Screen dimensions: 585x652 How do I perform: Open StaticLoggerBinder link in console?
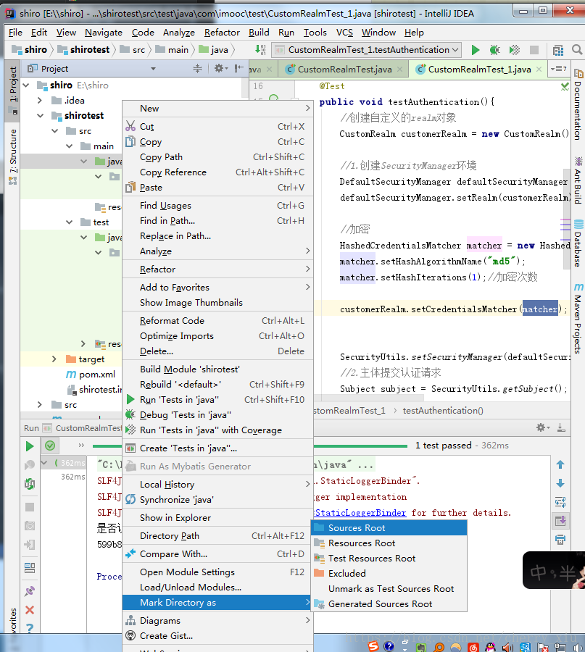tap(360, 513)
